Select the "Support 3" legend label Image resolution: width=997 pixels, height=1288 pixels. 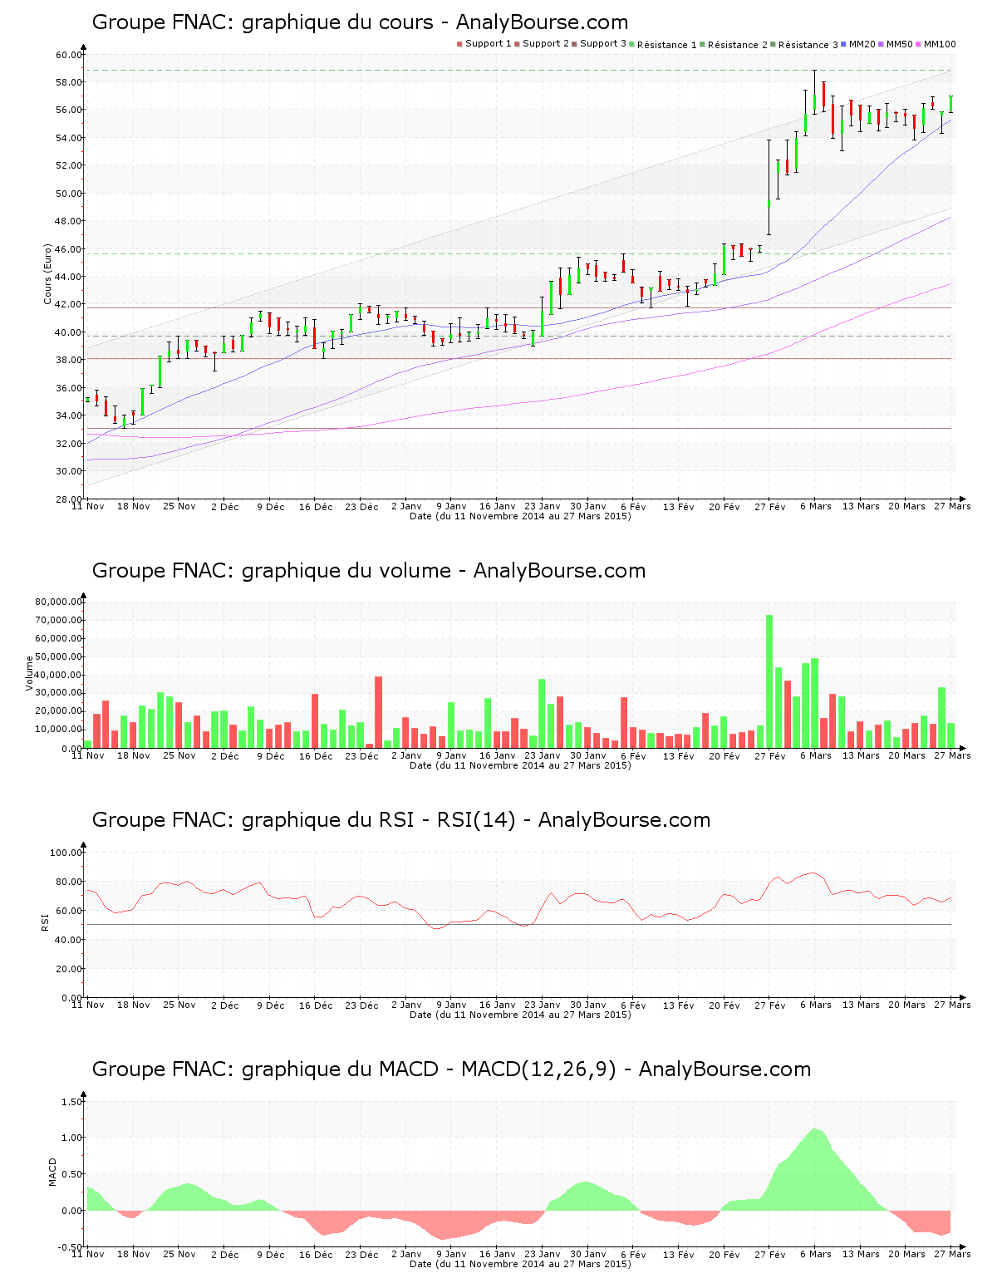click(603, 44)
